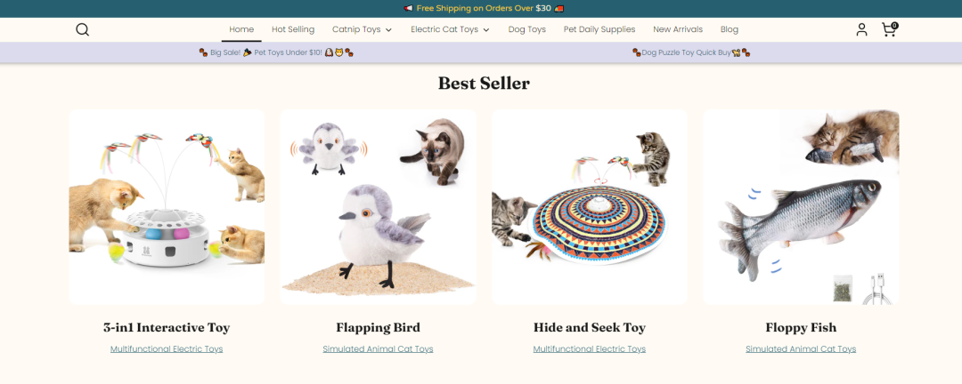Open the Dog Puzzle Toy Quick Buy link
The image size is (962, 384).
pos(691,52)
